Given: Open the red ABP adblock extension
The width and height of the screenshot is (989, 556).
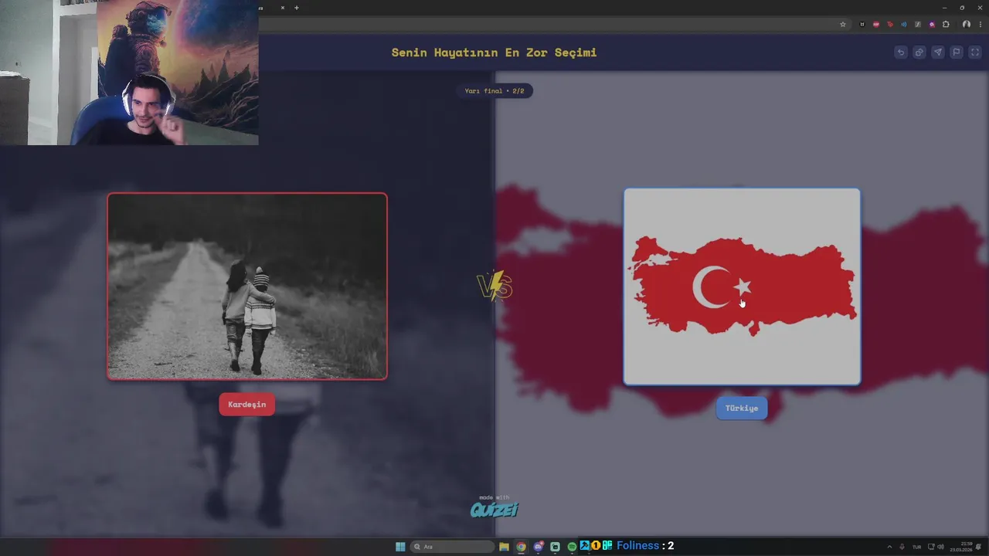Looking at the screenshot, I should coord(876,24).
